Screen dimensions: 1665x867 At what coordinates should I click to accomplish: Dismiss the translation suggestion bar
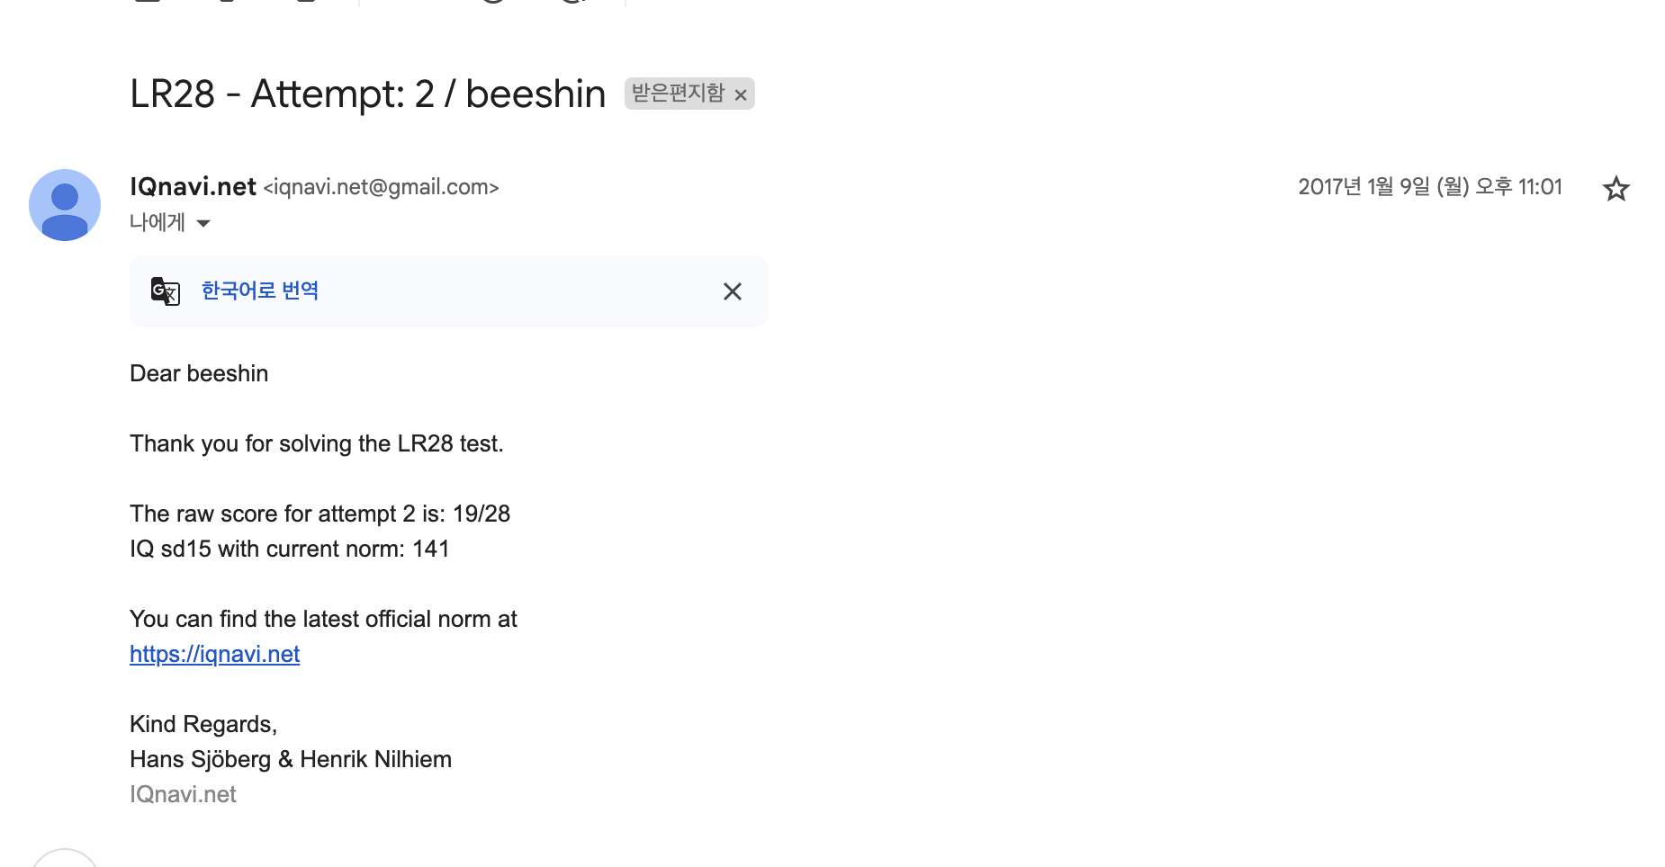[732, 291]
